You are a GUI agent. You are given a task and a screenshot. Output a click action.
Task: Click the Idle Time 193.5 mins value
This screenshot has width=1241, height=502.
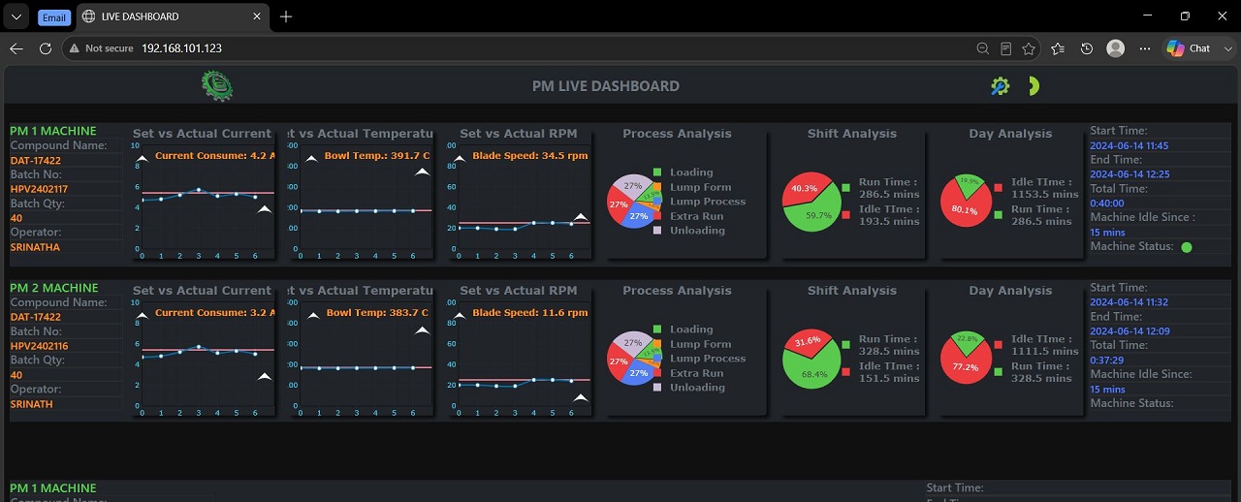coord(889,222)
